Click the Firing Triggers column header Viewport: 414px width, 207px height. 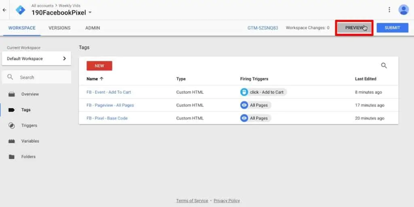tap(254, 79)
